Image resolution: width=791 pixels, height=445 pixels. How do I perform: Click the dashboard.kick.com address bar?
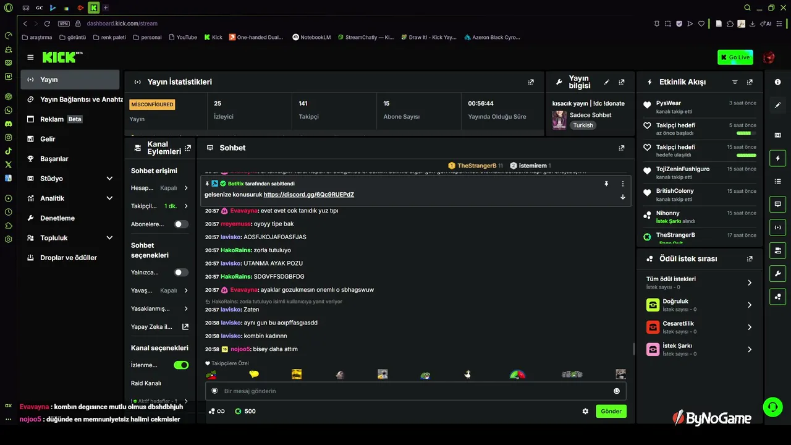tap(122, 23)
